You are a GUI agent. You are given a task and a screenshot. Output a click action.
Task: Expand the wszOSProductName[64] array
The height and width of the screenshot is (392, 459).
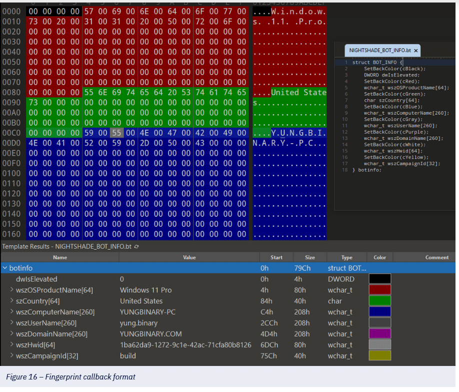pos(12,290)
